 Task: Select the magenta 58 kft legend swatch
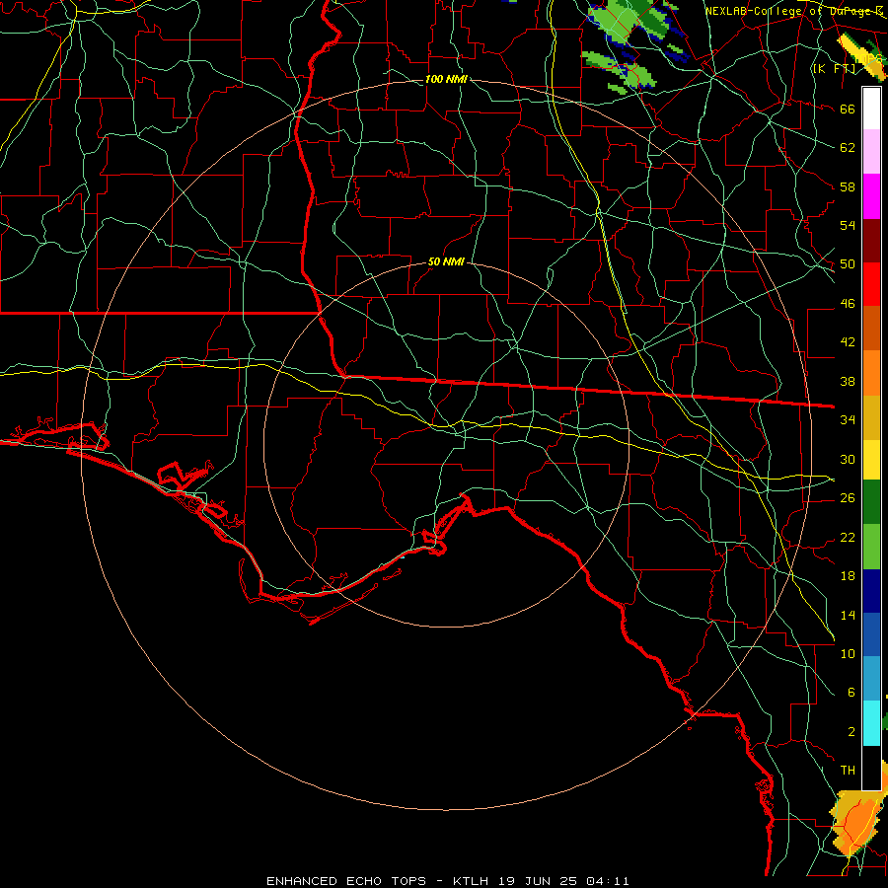(871, 196)
